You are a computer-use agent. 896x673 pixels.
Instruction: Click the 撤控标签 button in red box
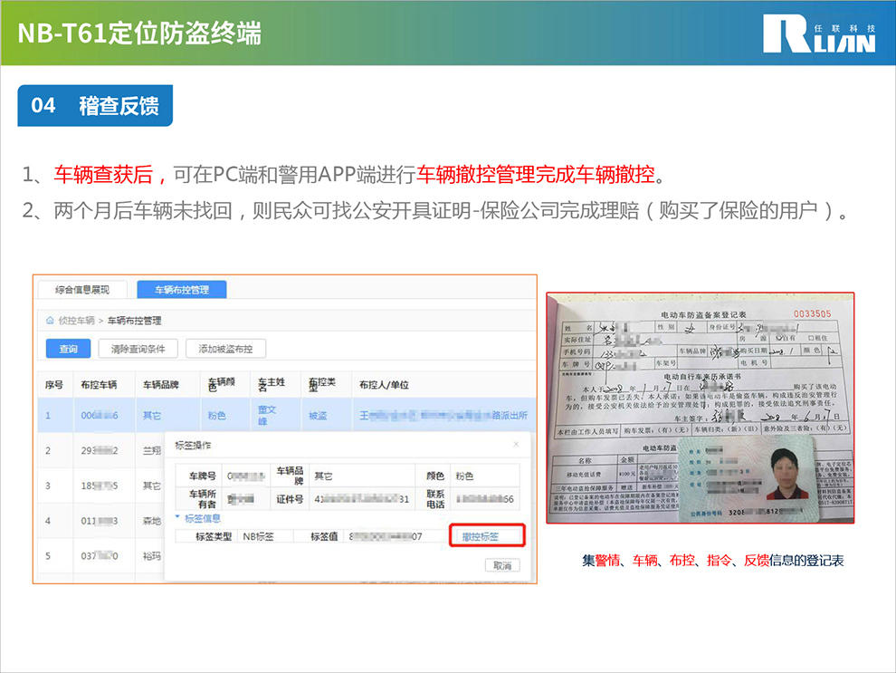(x=487, y=536)
